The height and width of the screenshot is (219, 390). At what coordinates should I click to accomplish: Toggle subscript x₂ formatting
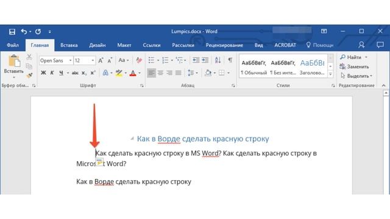[84, 73]
